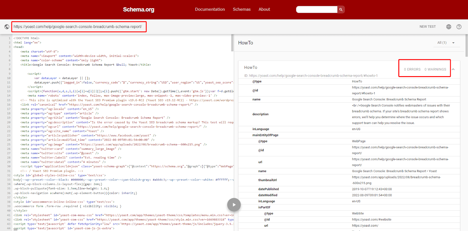Click code line 28 Est. reading time meta

coord(71,157)
